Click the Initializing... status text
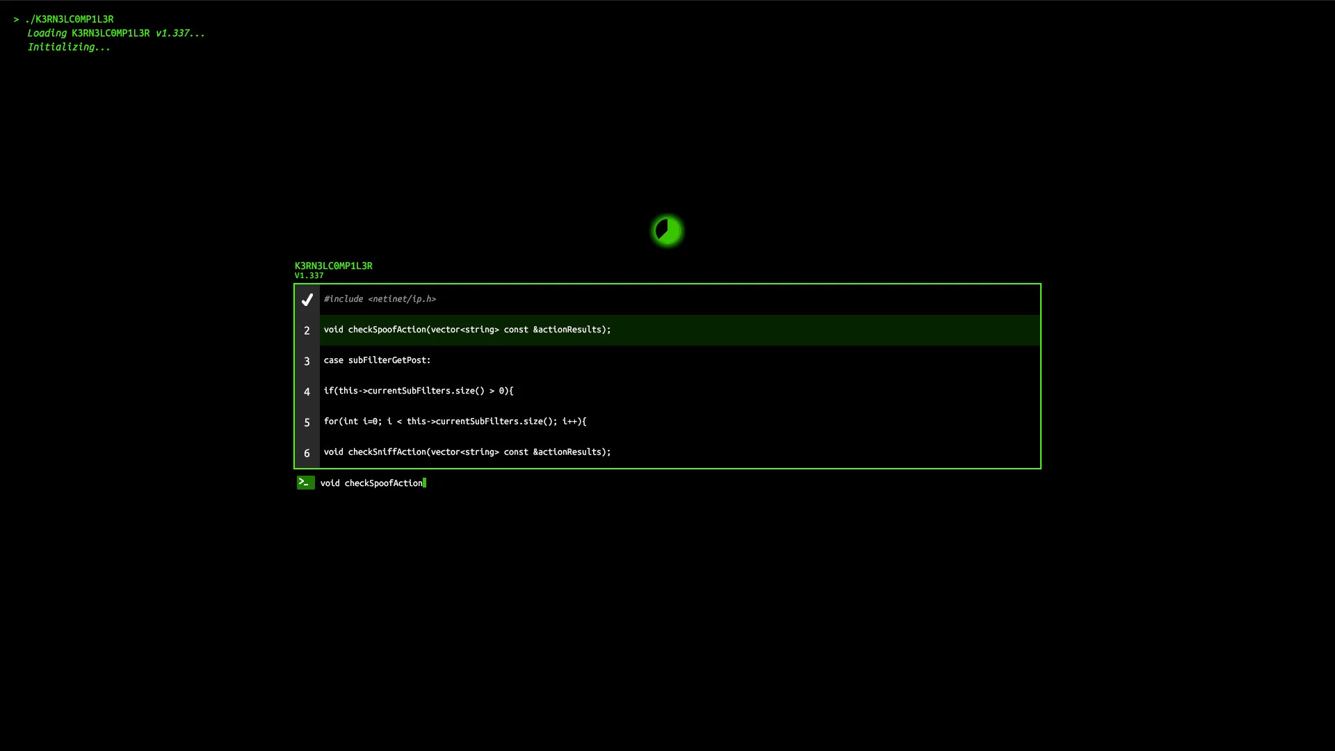1335x751 pixels. click(69, 47)
